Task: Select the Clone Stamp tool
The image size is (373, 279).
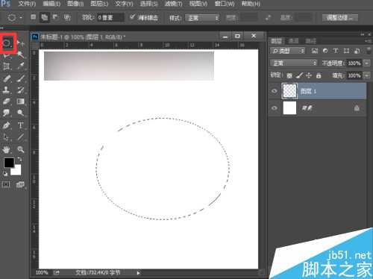Action: point(7,90)
